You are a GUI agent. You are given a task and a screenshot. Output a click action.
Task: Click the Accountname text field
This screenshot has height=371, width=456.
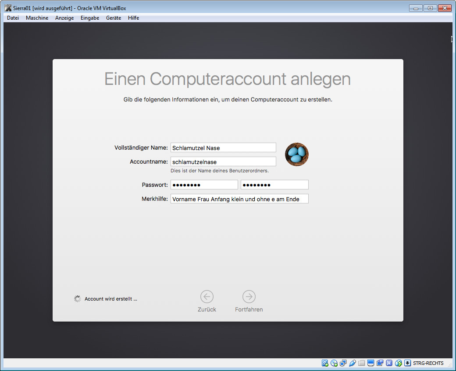click(223, 162)
